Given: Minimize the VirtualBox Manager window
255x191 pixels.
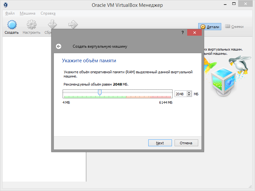Looking at the screenshot, I should (225, 4).
